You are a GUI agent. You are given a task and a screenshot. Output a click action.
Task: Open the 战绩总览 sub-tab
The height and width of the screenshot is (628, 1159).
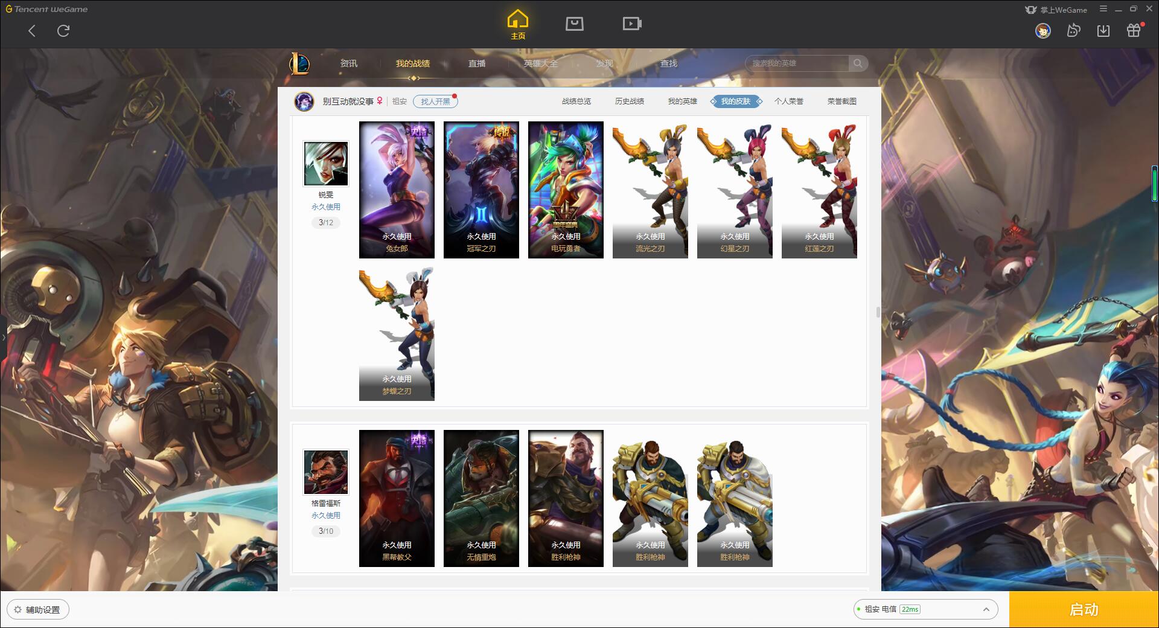(x=576, y=101)
